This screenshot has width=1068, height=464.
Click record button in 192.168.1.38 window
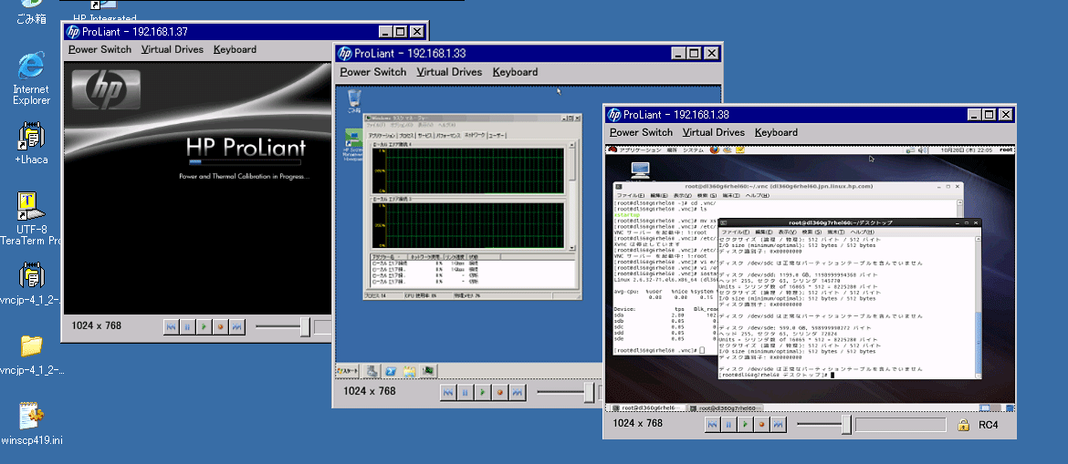(x=761, y=425)
